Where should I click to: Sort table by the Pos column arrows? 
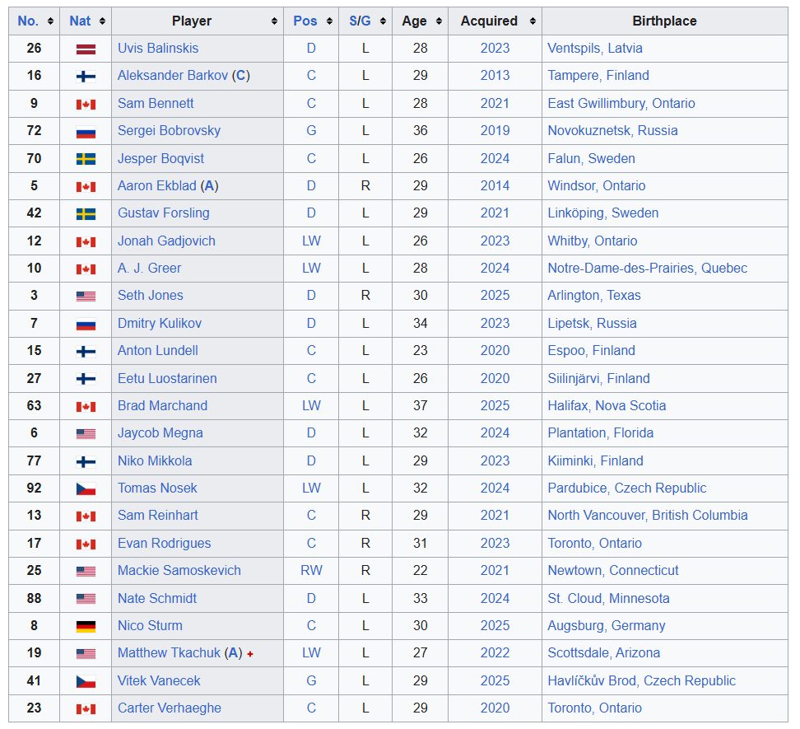point(329,21)
